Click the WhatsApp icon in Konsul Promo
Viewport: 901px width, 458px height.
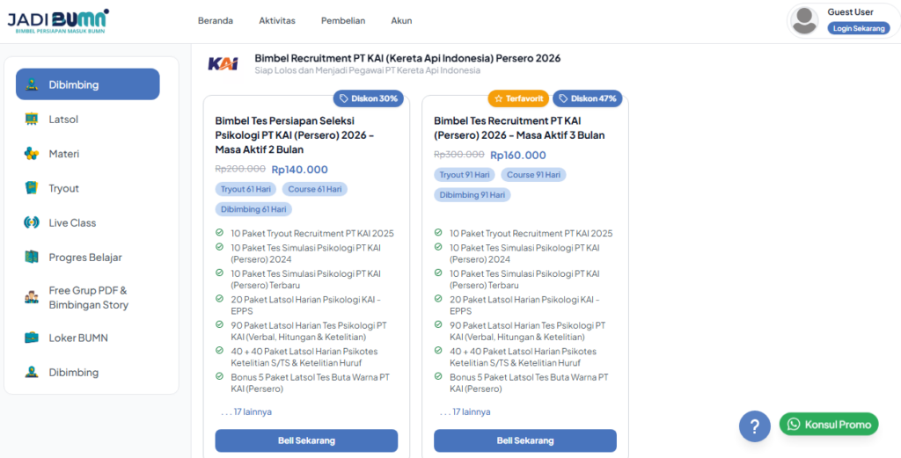794,424
